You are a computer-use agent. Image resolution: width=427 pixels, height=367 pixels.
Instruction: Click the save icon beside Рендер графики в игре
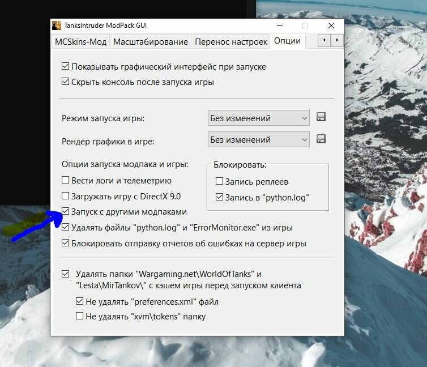(321, 139)
